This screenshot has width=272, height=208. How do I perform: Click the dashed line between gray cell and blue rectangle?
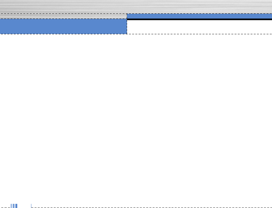coord(63,19)
